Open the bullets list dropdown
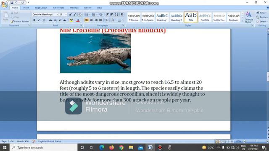269x151 pixels. tap(90, 14)
